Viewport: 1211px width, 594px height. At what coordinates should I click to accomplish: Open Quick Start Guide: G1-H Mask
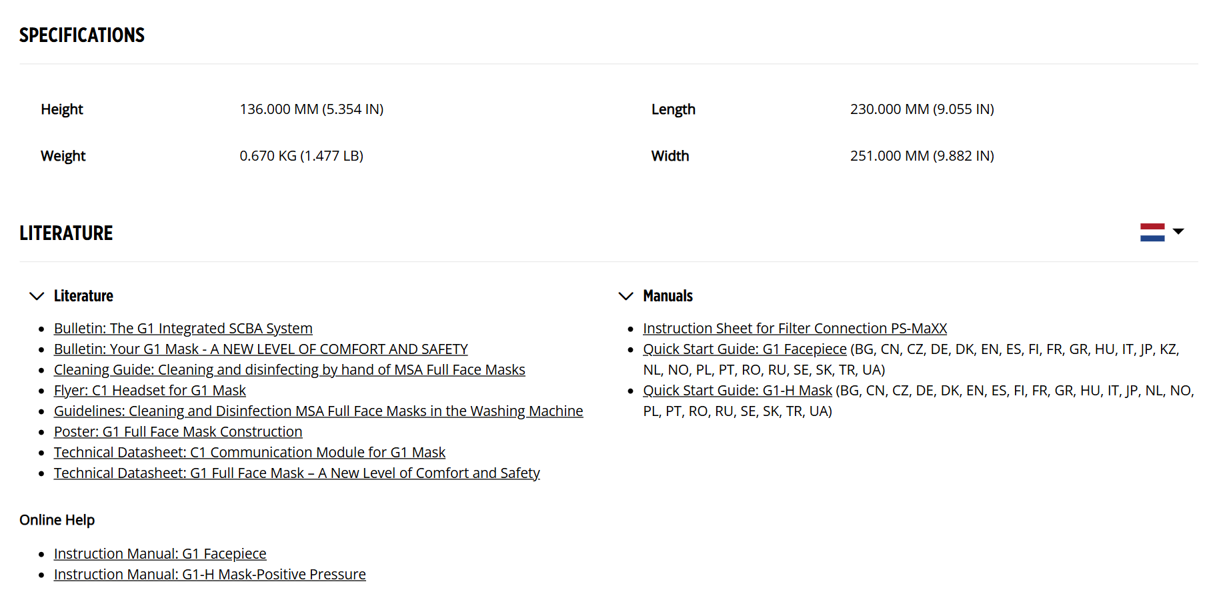738,391
